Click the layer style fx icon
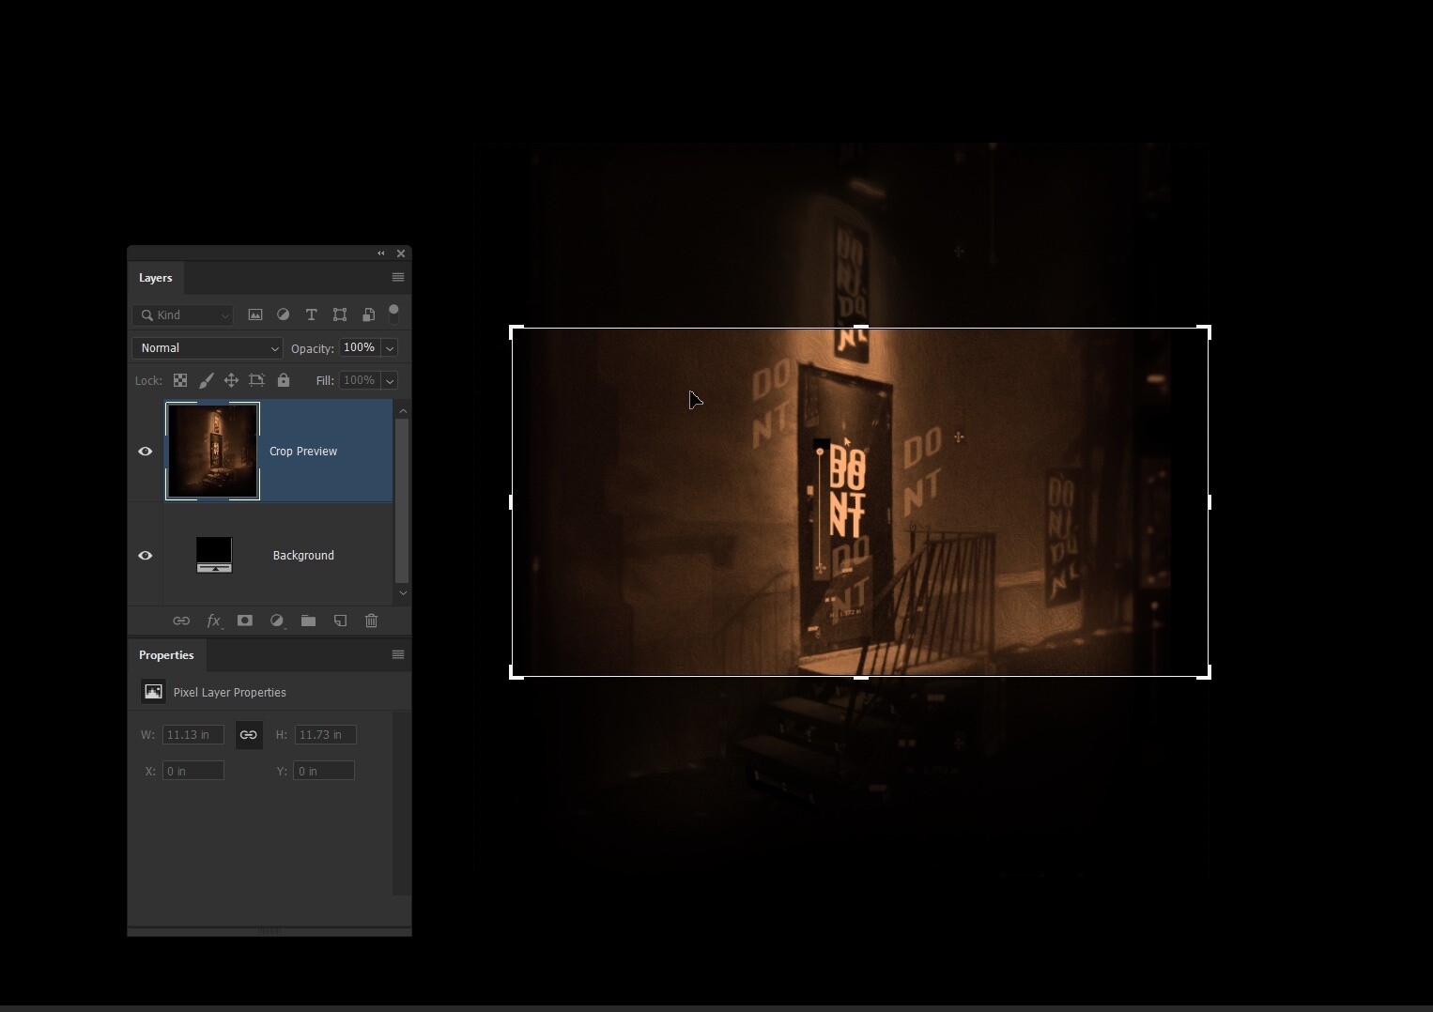 (x=214, y=621)
